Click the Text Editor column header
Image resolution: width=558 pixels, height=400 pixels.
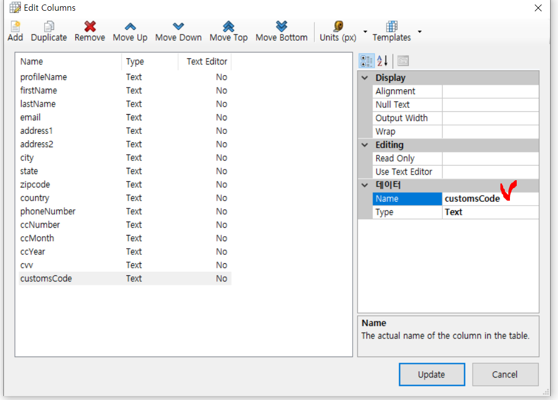[206, 62]
